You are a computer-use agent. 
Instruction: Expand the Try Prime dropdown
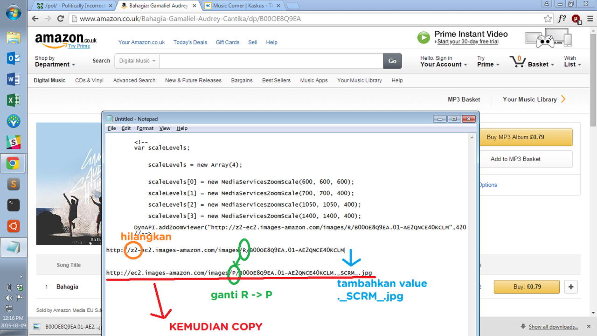pos(488,62)
